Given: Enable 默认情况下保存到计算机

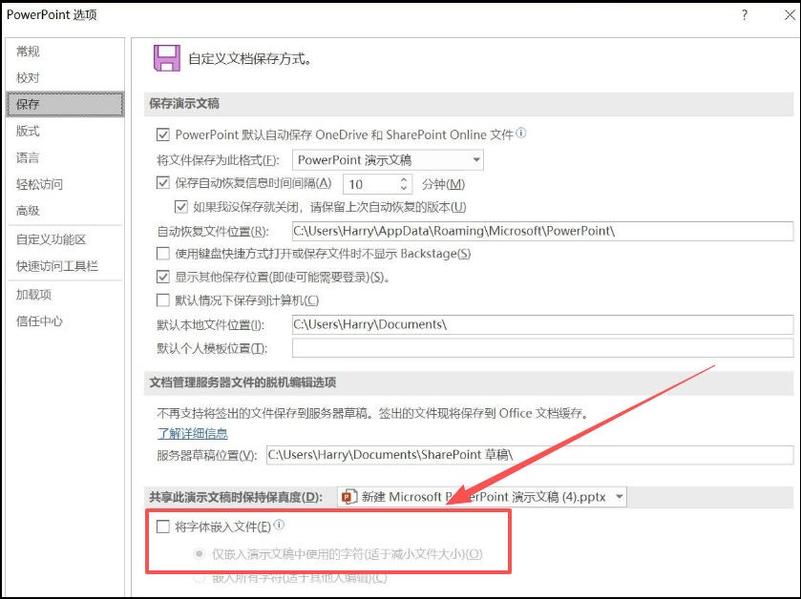Looking at the screenshot, I should (165, 299).
